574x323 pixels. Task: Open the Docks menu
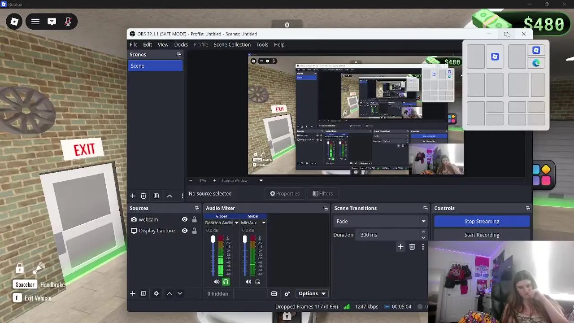coord(181,44)
